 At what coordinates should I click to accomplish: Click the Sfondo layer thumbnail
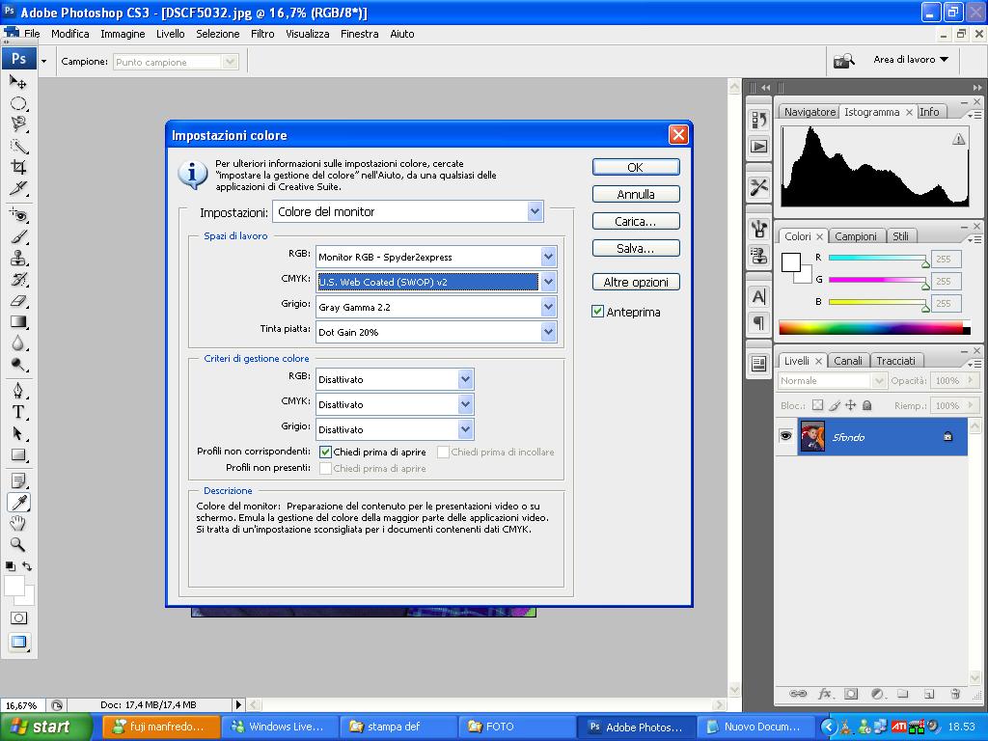(x=812, y=436)
